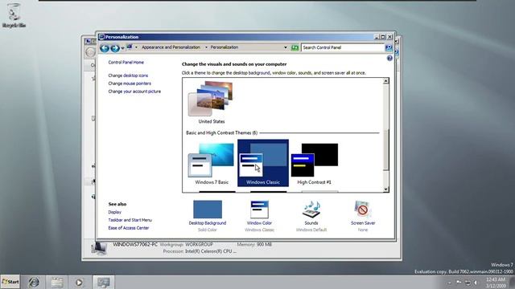Open the volume speaker tray icon
Image resolution: width=515 pixels, height=289 pixels.
click(x=476, y=283)
